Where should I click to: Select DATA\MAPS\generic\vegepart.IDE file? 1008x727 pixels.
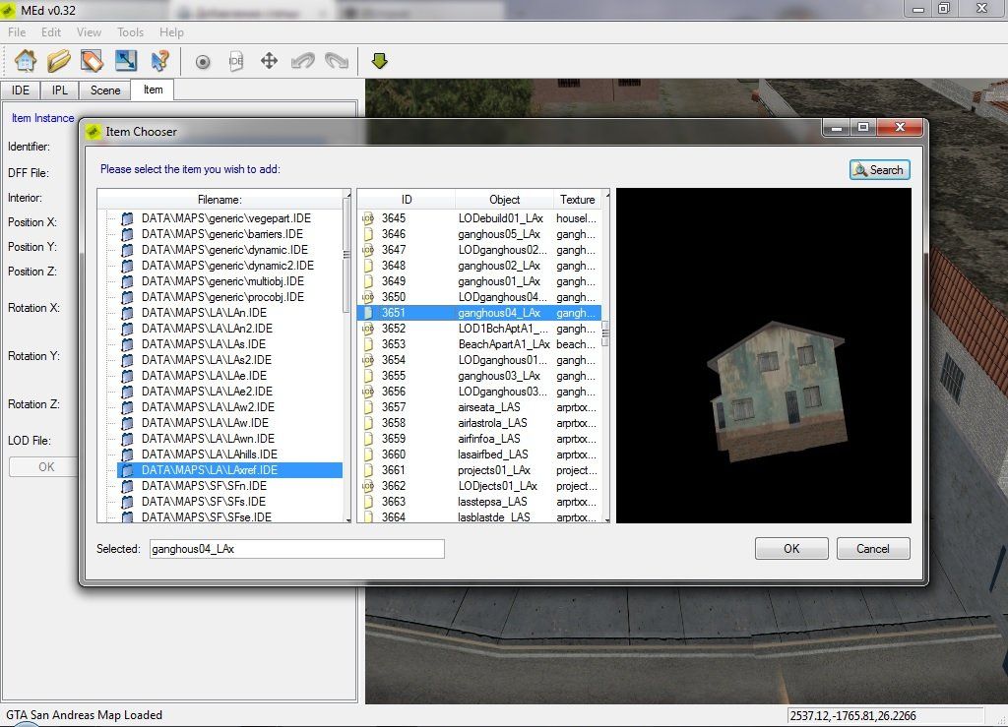tap(226, 218)
